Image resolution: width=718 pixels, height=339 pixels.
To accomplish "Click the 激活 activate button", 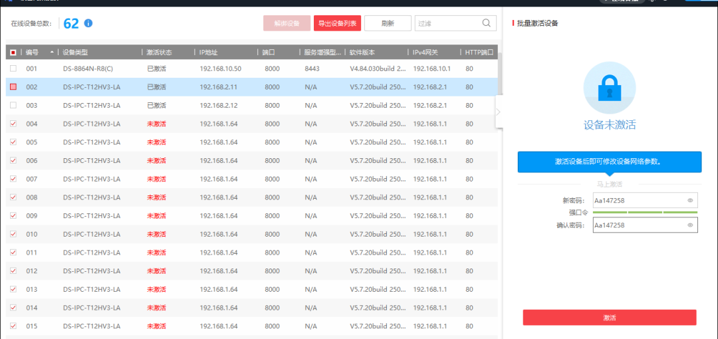I will (x=609, y=318).
